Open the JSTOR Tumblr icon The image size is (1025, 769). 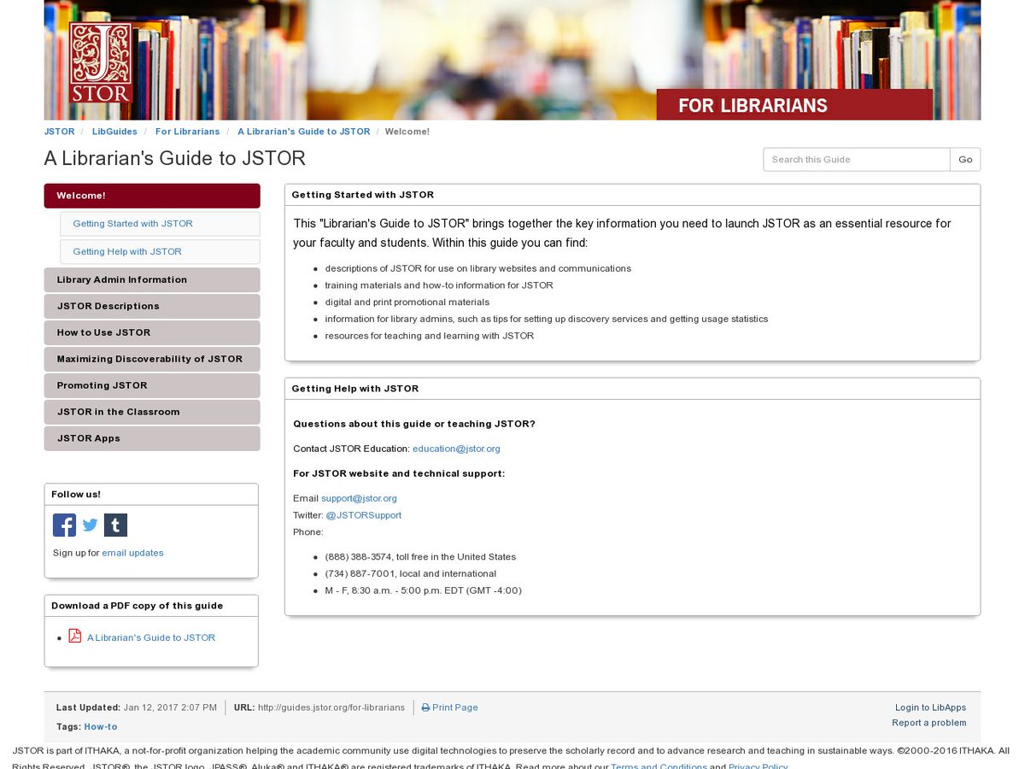[x=115, y=525]
